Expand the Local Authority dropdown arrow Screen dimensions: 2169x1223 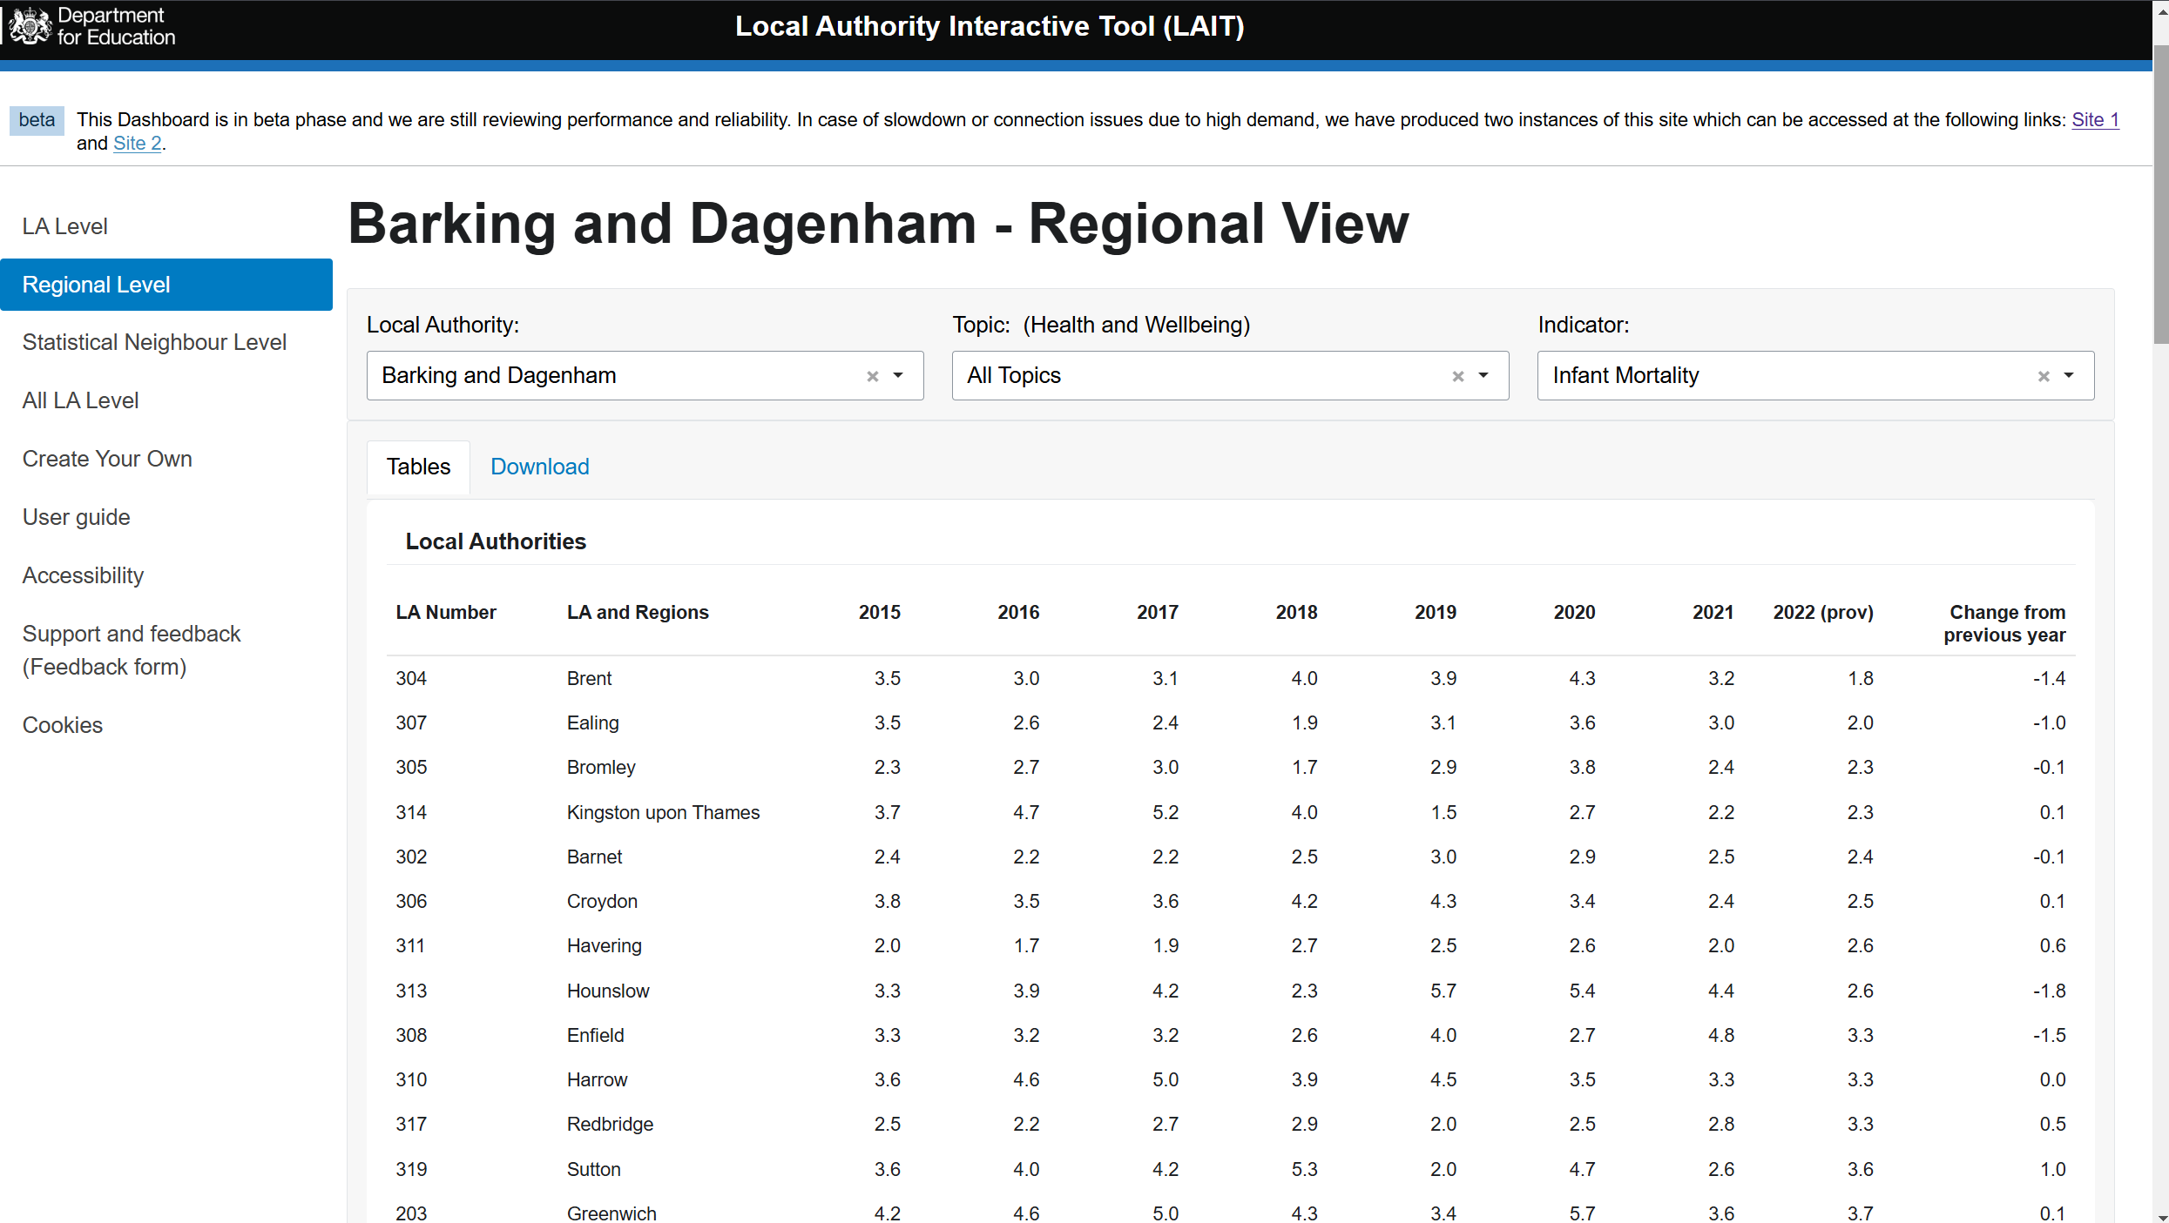[x=898, y=376]
